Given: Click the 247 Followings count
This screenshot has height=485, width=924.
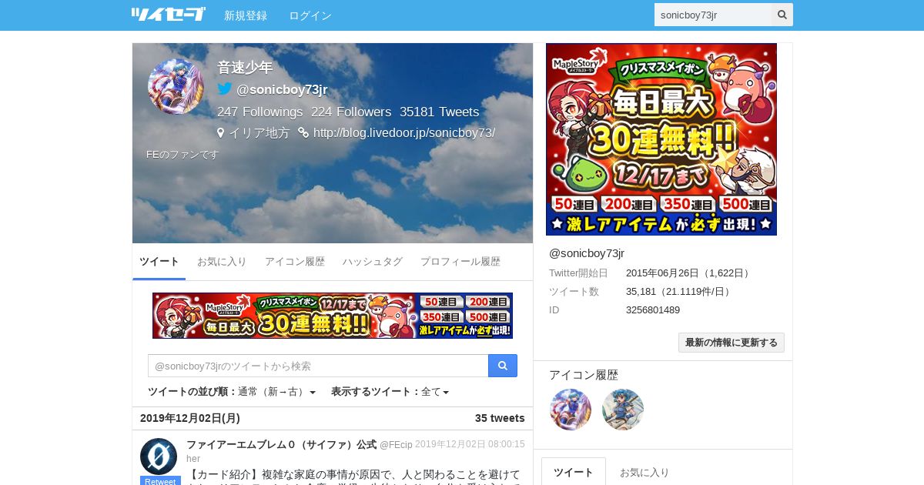Looking at the screenshot, I should [260, 112].
